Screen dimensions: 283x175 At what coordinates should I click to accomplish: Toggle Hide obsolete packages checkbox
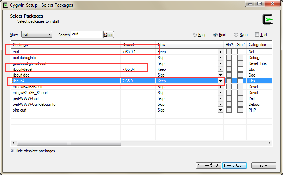(x=12, y=151)
